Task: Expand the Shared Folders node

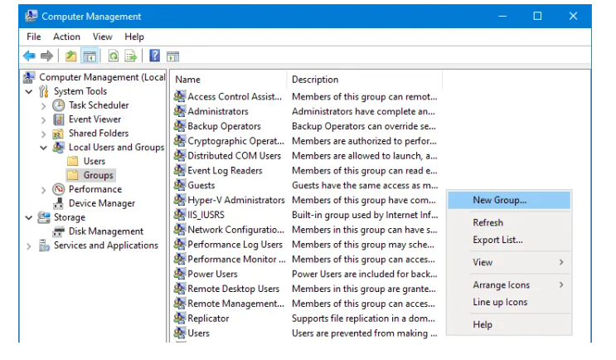Action: pyautogui.click(x=43, y=134)
